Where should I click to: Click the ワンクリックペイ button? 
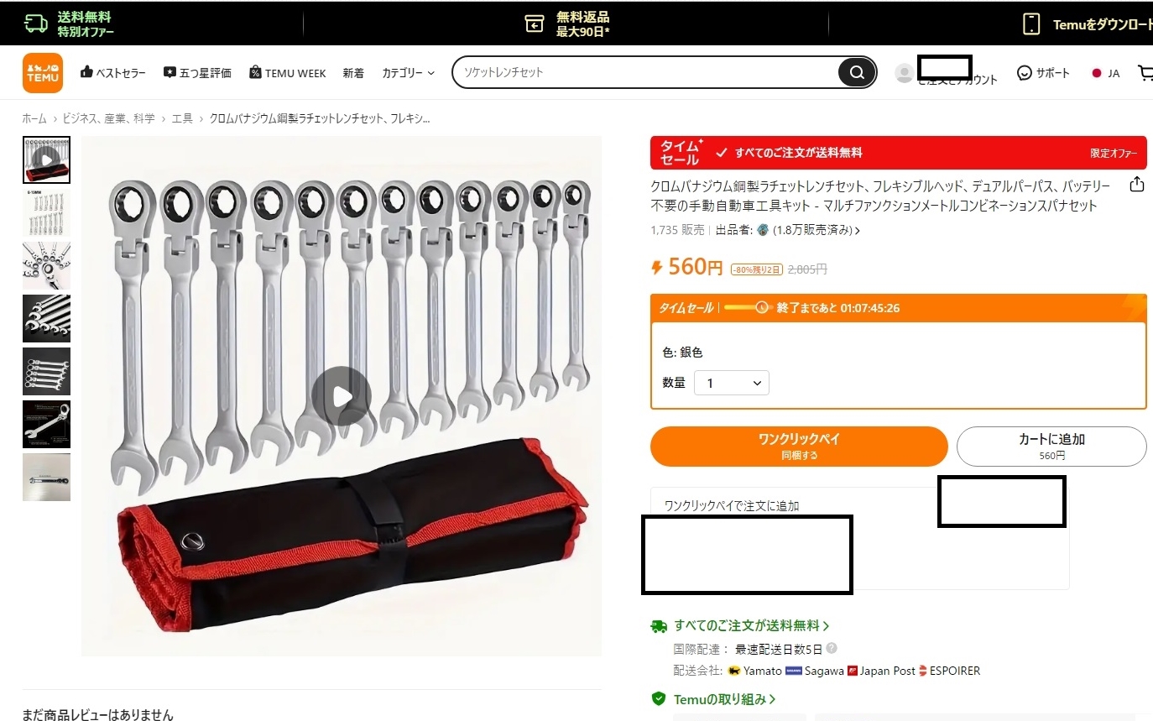point(799,447)
